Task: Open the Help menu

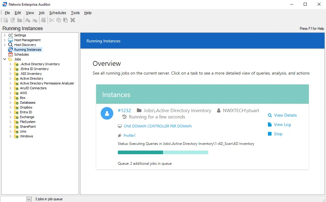Action: point(88,13)
